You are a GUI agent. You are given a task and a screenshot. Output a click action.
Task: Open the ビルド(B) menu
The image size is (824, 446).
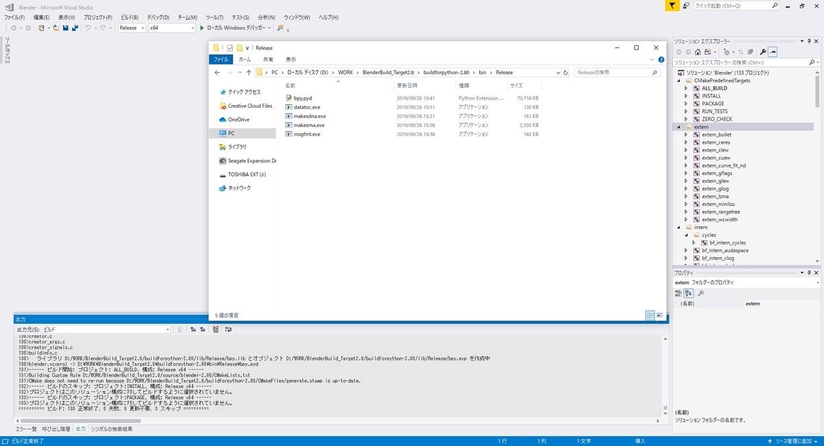coord(129,17)
